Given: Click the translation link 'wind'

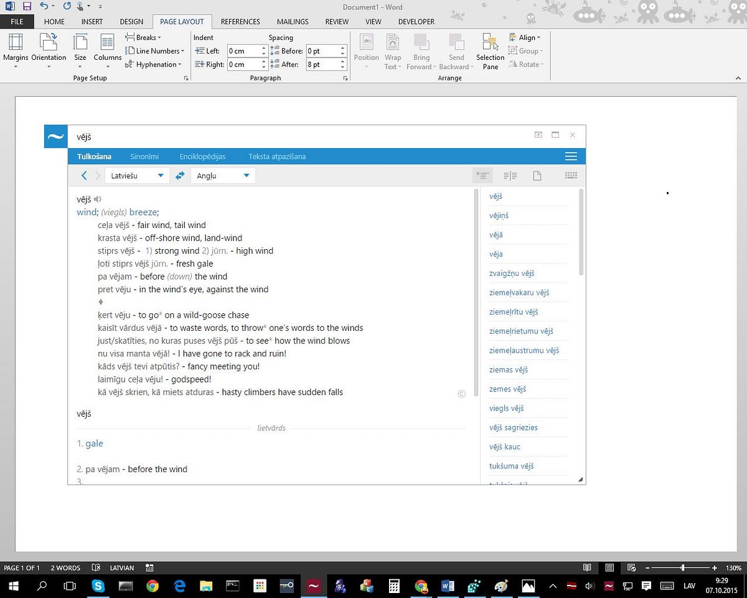Looking at the screenshot, I should (x=87, y=212).
